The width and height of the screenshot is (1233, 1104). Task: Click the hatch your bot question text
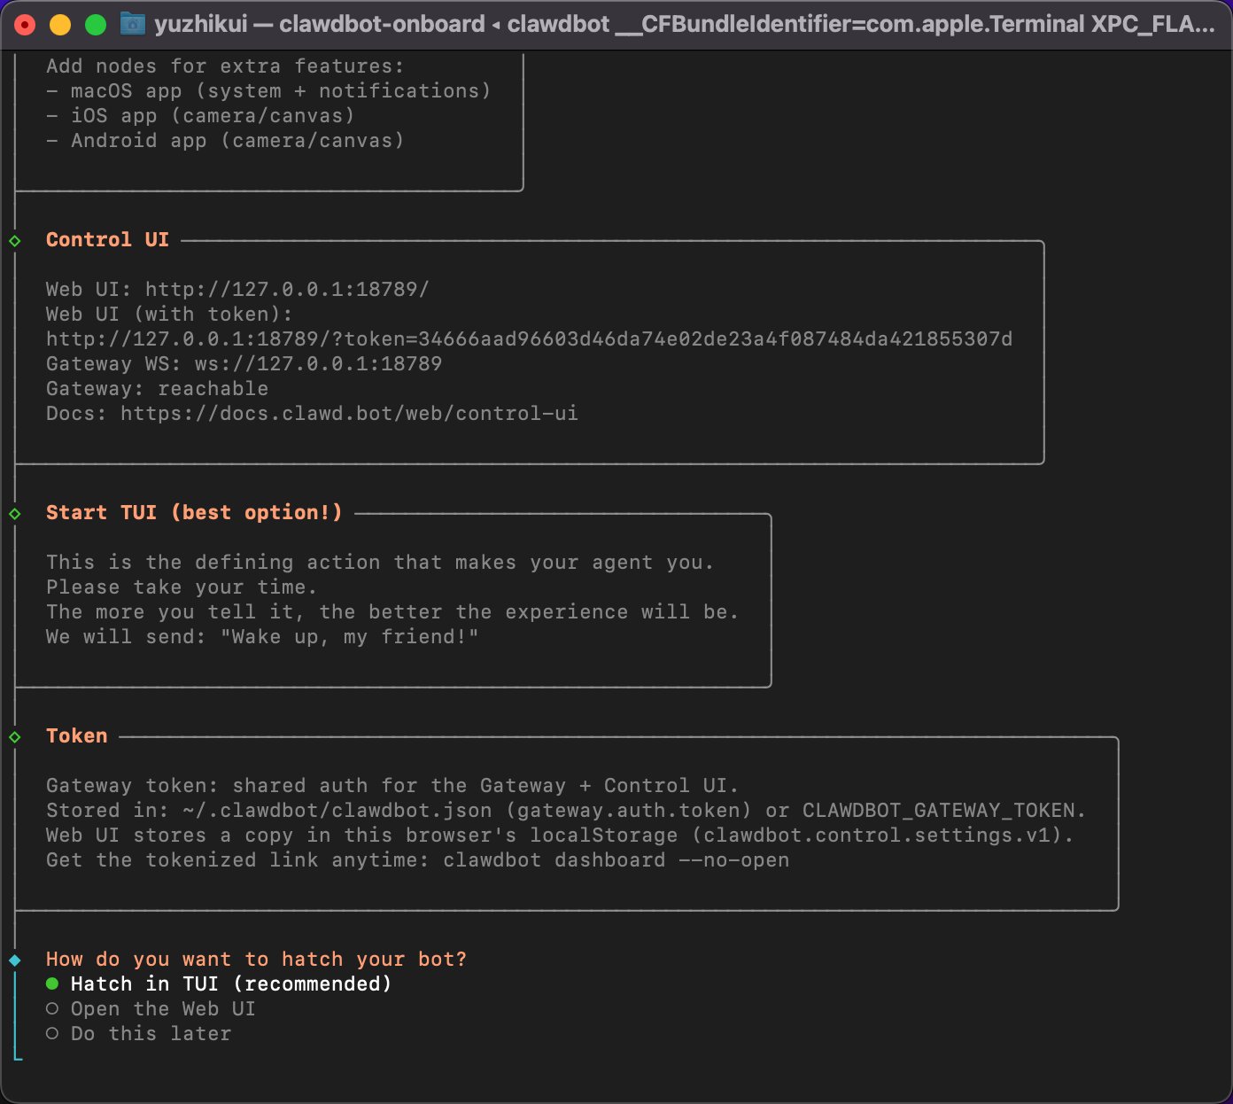point(256,959)
